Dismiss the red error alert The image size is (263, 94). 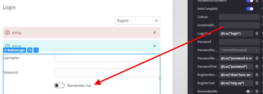[155, 33]
